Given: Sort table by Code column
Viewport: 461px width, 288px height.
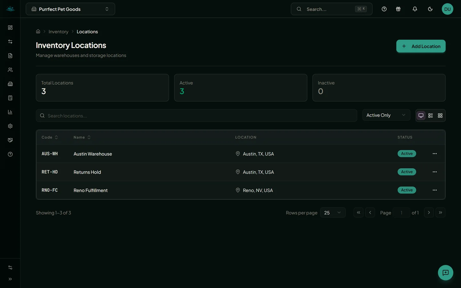Looking at the screenshot, I should pos(50,137).
